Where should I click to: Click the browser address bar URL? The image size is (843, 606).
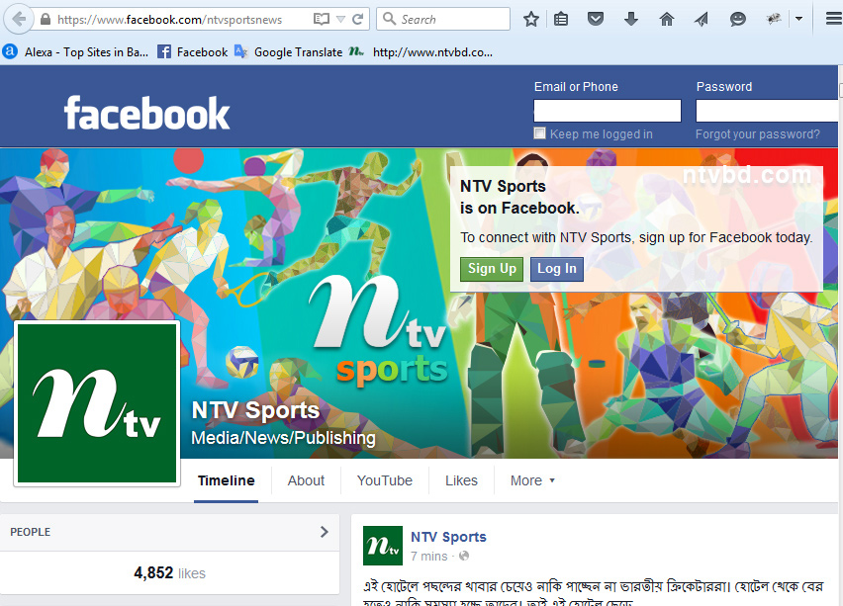[170, 20]
